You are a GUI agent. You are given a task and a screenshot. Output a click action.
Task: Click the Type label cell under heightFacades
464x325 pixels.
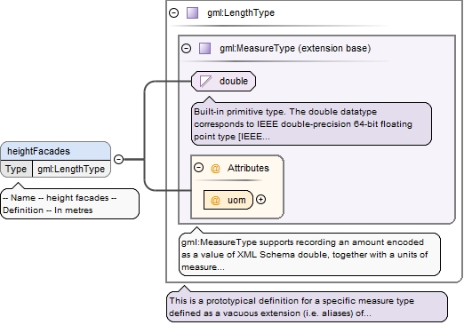coord(16,169)
